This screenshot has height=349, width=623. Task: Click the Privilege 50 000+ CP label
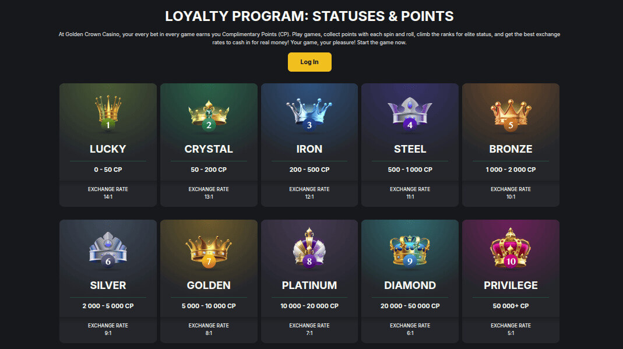[511, 305]
